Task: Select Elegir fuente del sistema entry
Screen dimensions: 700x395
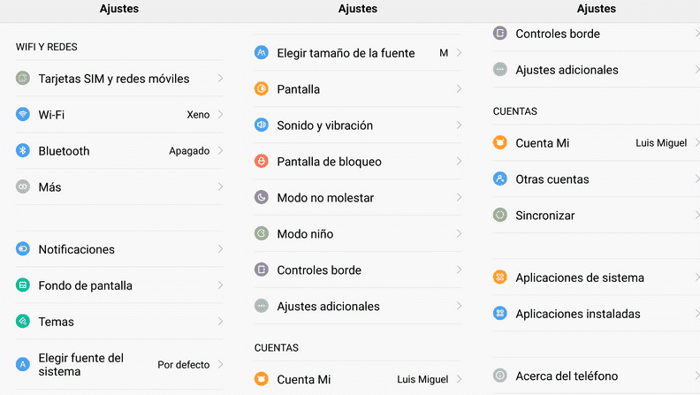Action: point(119,365)
